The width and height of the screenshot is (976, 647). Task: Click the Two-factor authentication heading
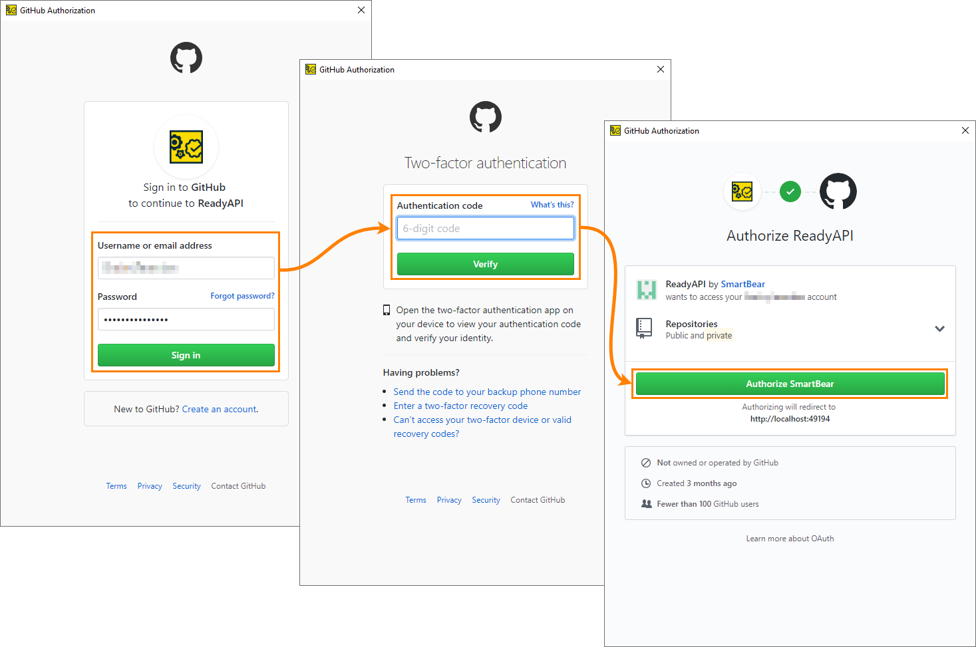point(486,163)
